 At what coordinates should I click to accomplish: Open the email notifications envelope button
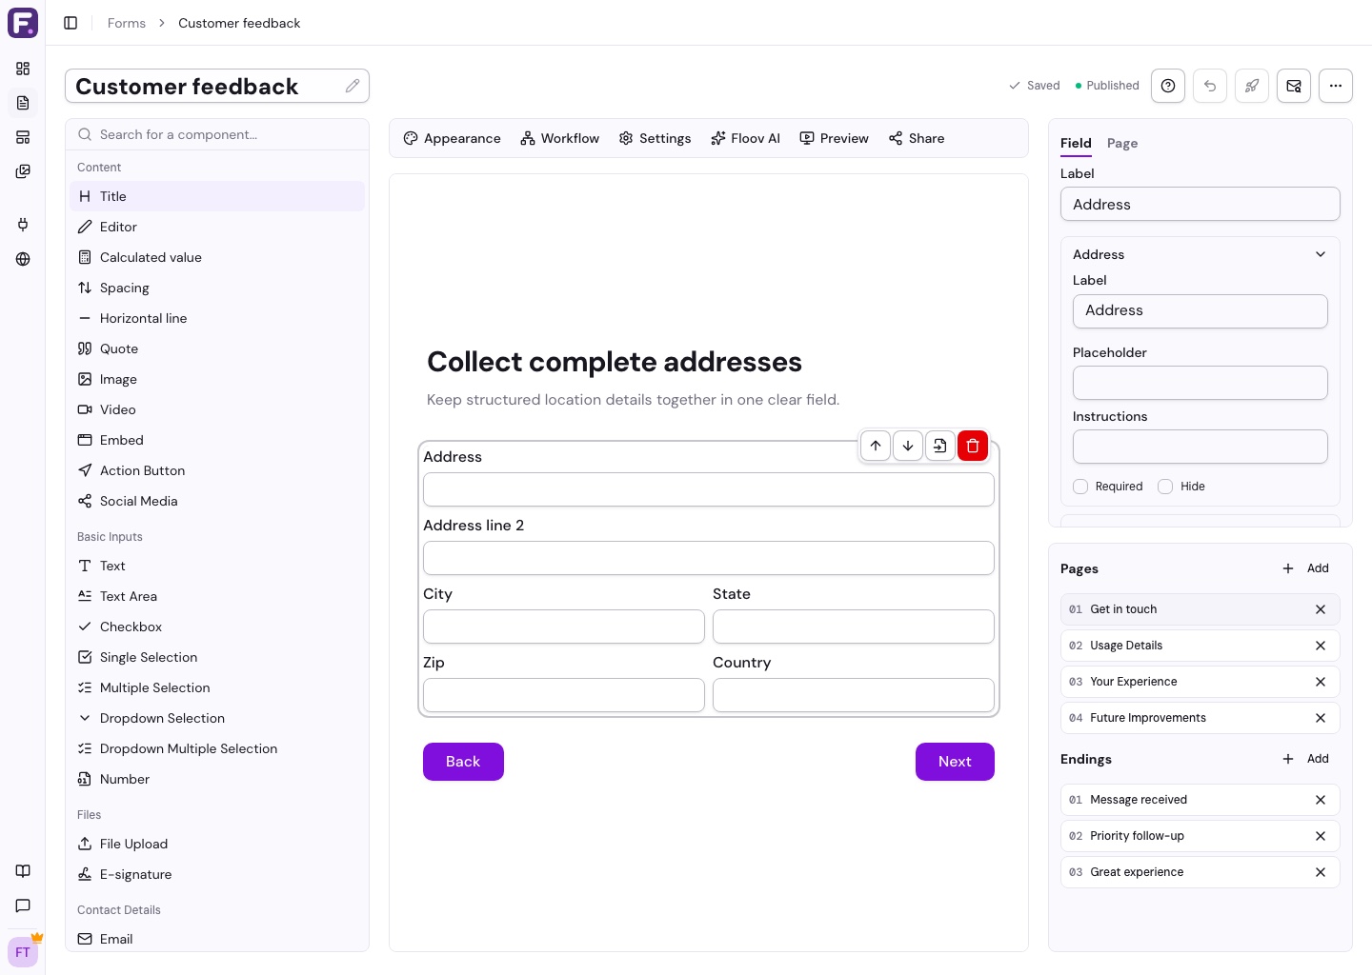pyautogui.click(x=1294, y=86)
